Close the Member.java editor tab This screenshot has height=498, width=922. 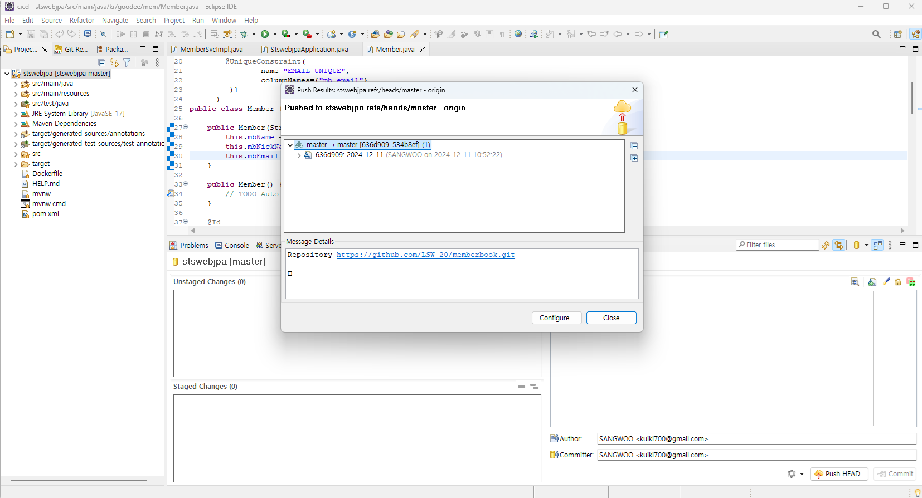point(423,50)
